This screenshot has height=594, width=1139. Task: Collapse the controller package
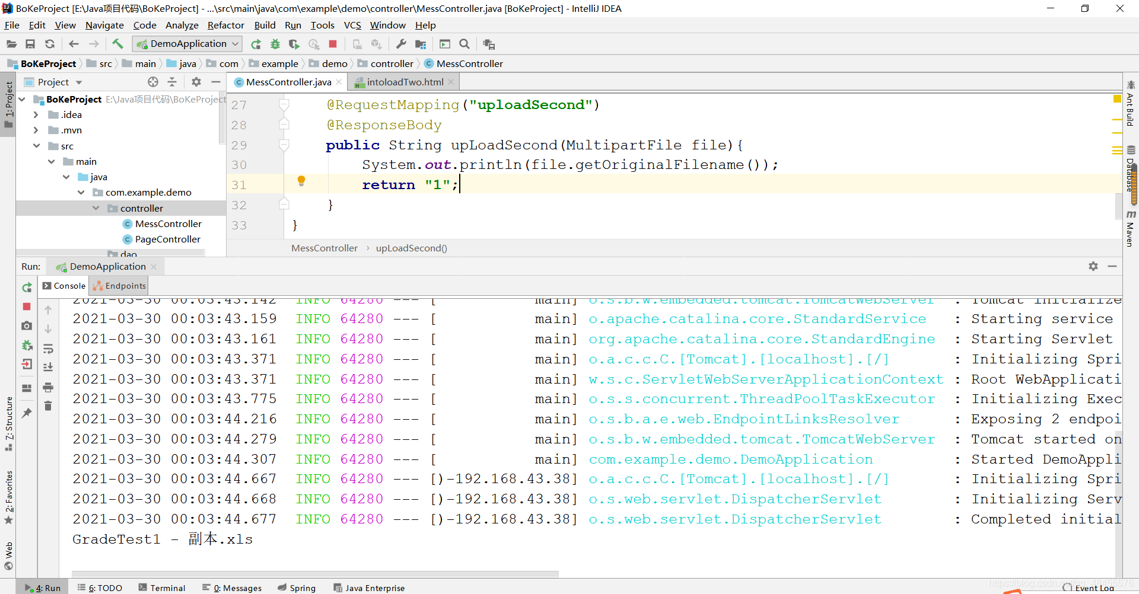[x=96, y=208]
